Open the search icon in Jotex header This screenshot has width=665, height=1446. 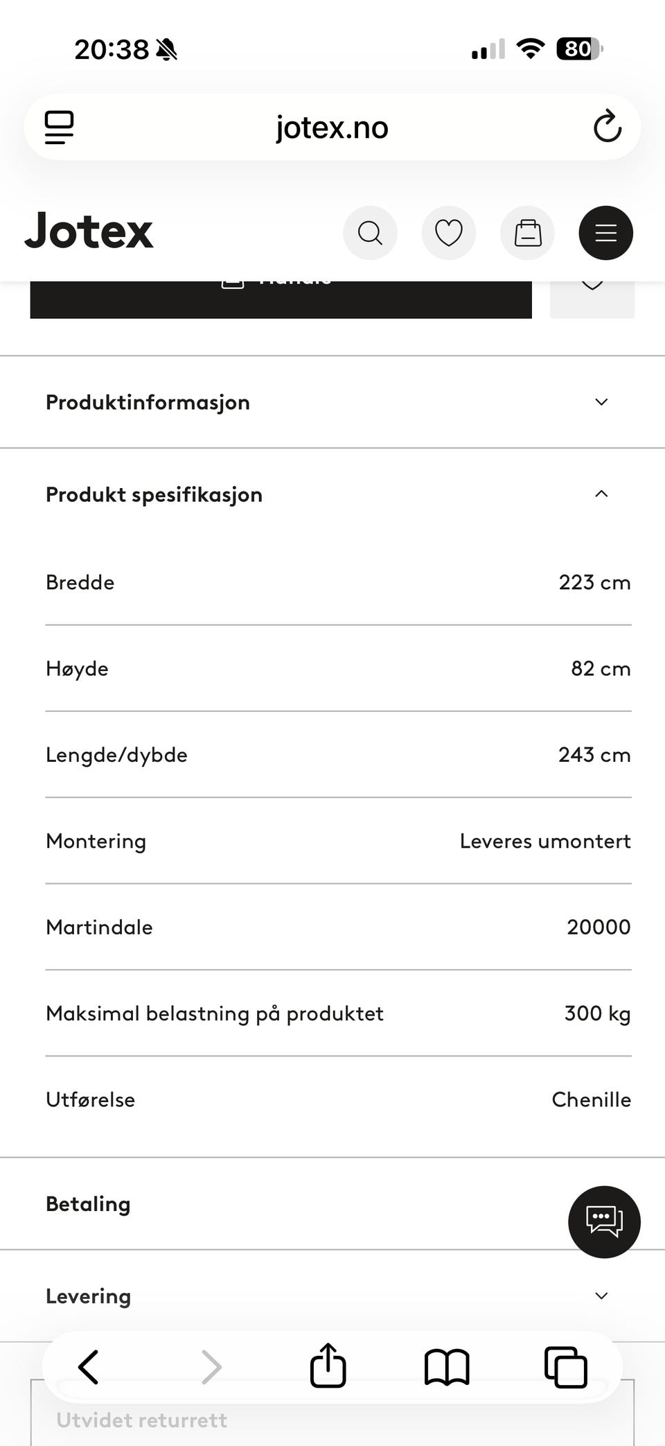point(370,233)
